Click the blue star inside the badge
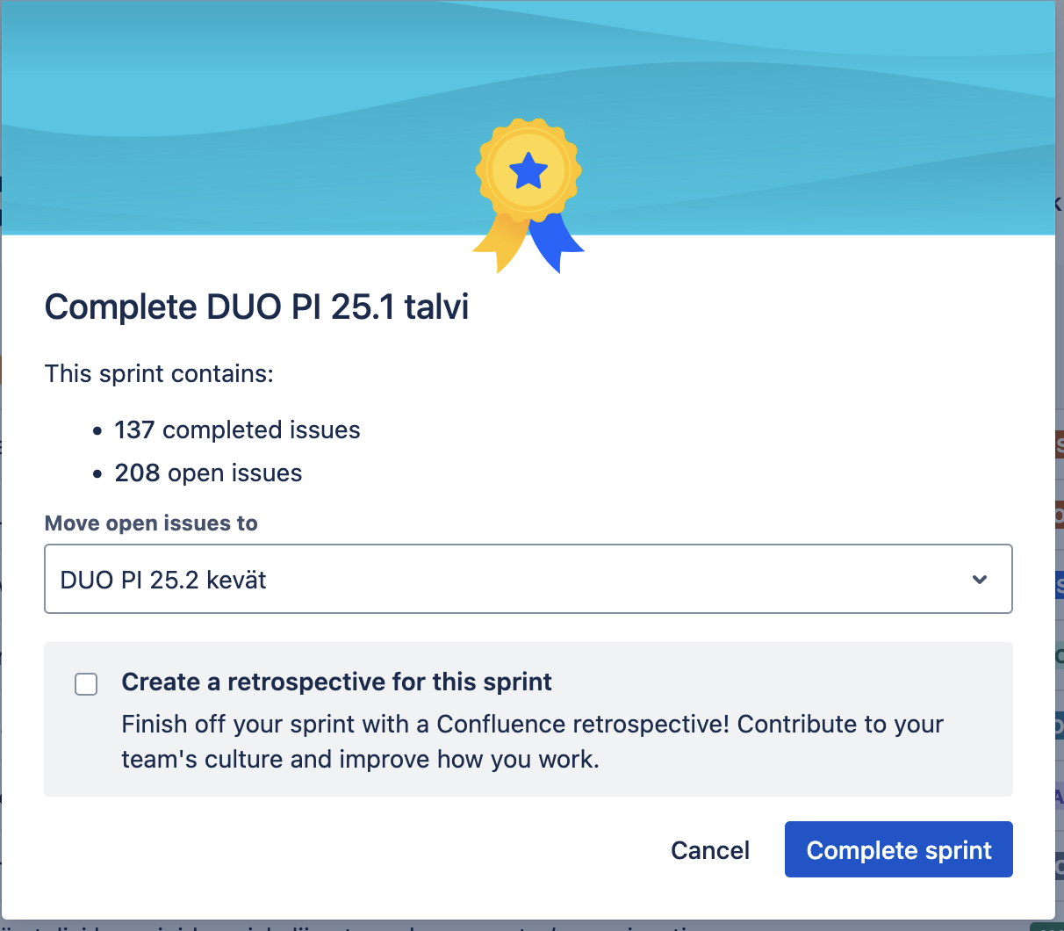Screen dimensions: 1064x931 coord(528,171)
